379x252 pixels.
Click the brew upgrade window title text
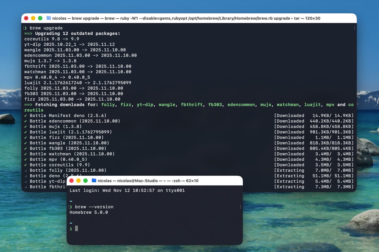pos(186,18)
